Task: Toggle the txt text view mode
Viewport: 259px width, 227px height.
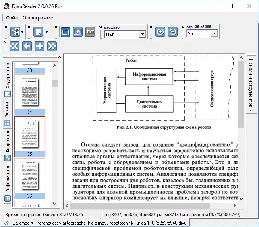Action: (90, 32)
